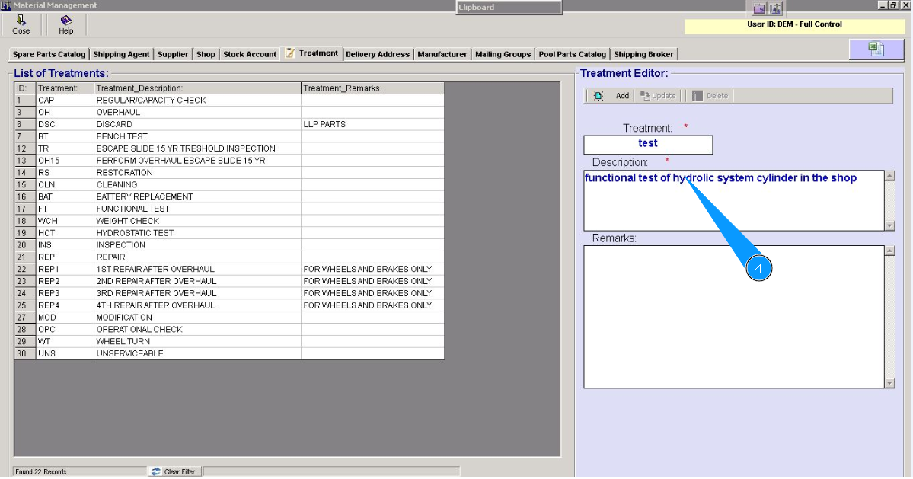Select PERFORM OVERHAUL ESCAPE SLIDE 15 YR
The width and height of the screenshot is (913, 479).
pos(229,161)
